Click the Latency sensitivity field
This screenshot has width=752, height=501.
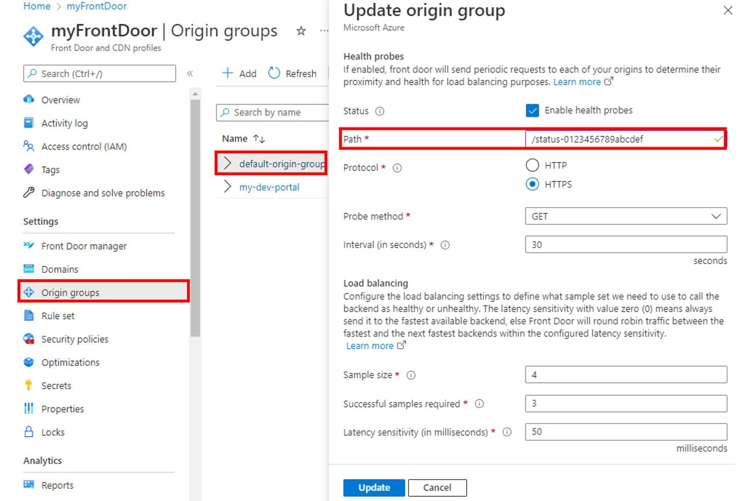[x=626, y=432]
